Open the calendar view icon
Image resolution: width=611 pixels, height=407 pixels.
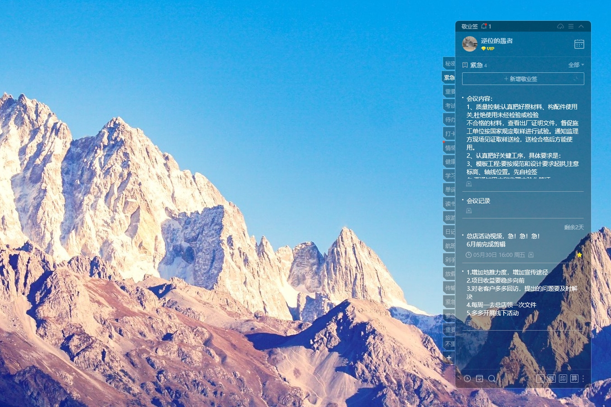579,44
